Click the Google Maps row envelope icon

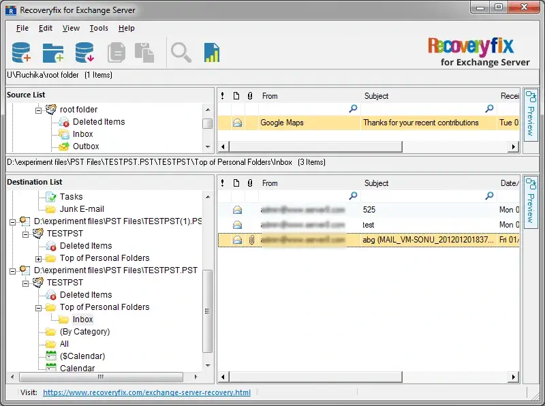[x=237, y=123]
